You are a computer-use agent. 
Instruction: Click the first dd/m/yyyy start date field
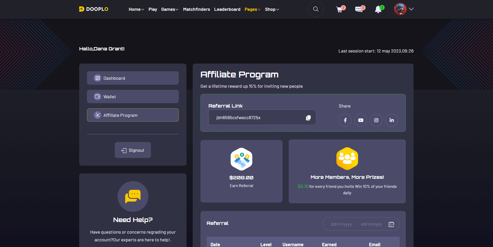point(341,224)
